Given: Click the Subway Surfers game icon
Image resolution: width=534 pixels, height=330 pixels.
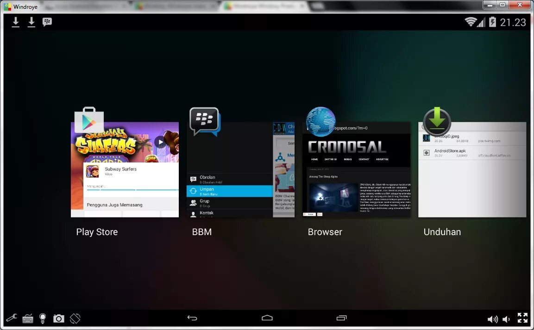Looking at the screenshot, I should 92,171.
